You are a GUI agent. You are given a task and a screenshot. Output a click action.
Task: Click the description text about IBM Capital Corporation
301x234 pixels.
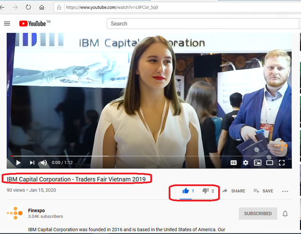[x=127, y=230]
